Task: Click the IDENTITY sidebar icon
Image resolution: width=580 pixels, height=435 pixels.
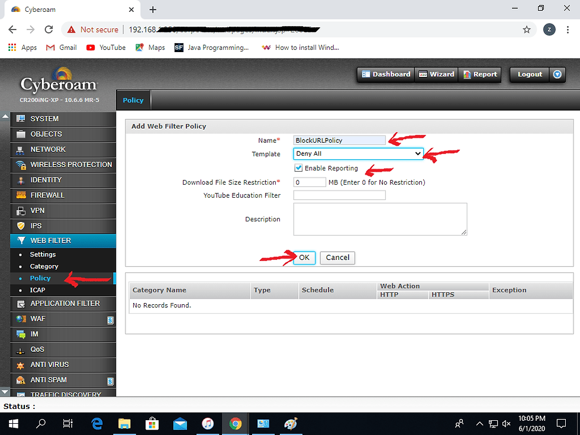Action: [21, 180]
